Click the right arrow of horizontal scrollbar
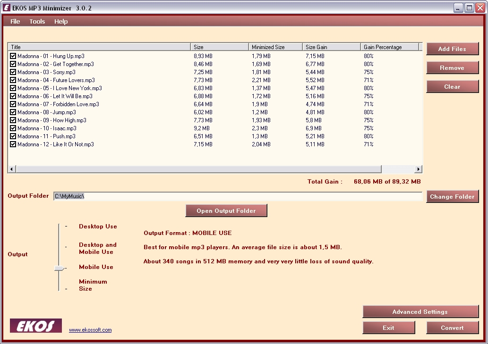The height and width of the screenshot is (344, 488). point(418,169)
